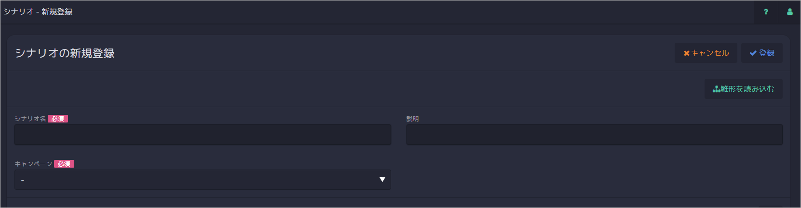Focus the シナリオ名 text field
The width and height of the screenshot is (801, 208).
(203, 135)
